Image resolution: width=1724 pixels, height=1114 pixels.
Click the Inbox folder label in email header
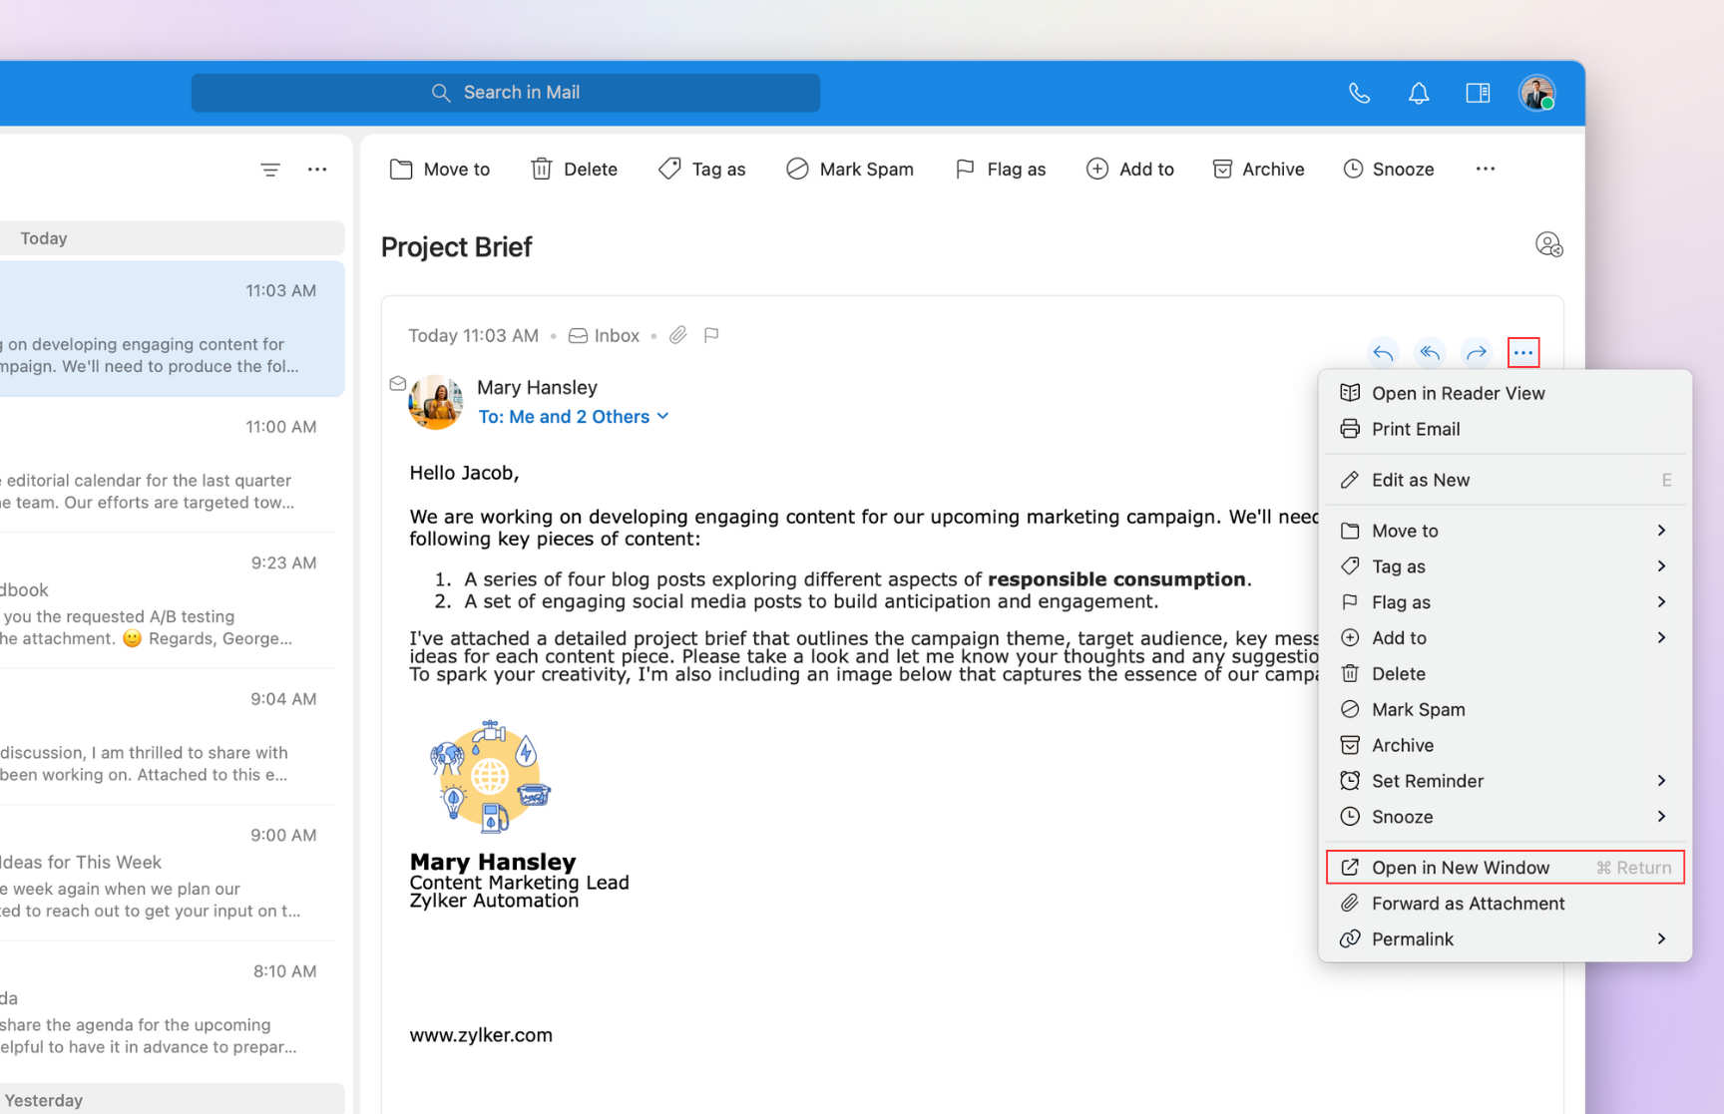tap(605, 335)
